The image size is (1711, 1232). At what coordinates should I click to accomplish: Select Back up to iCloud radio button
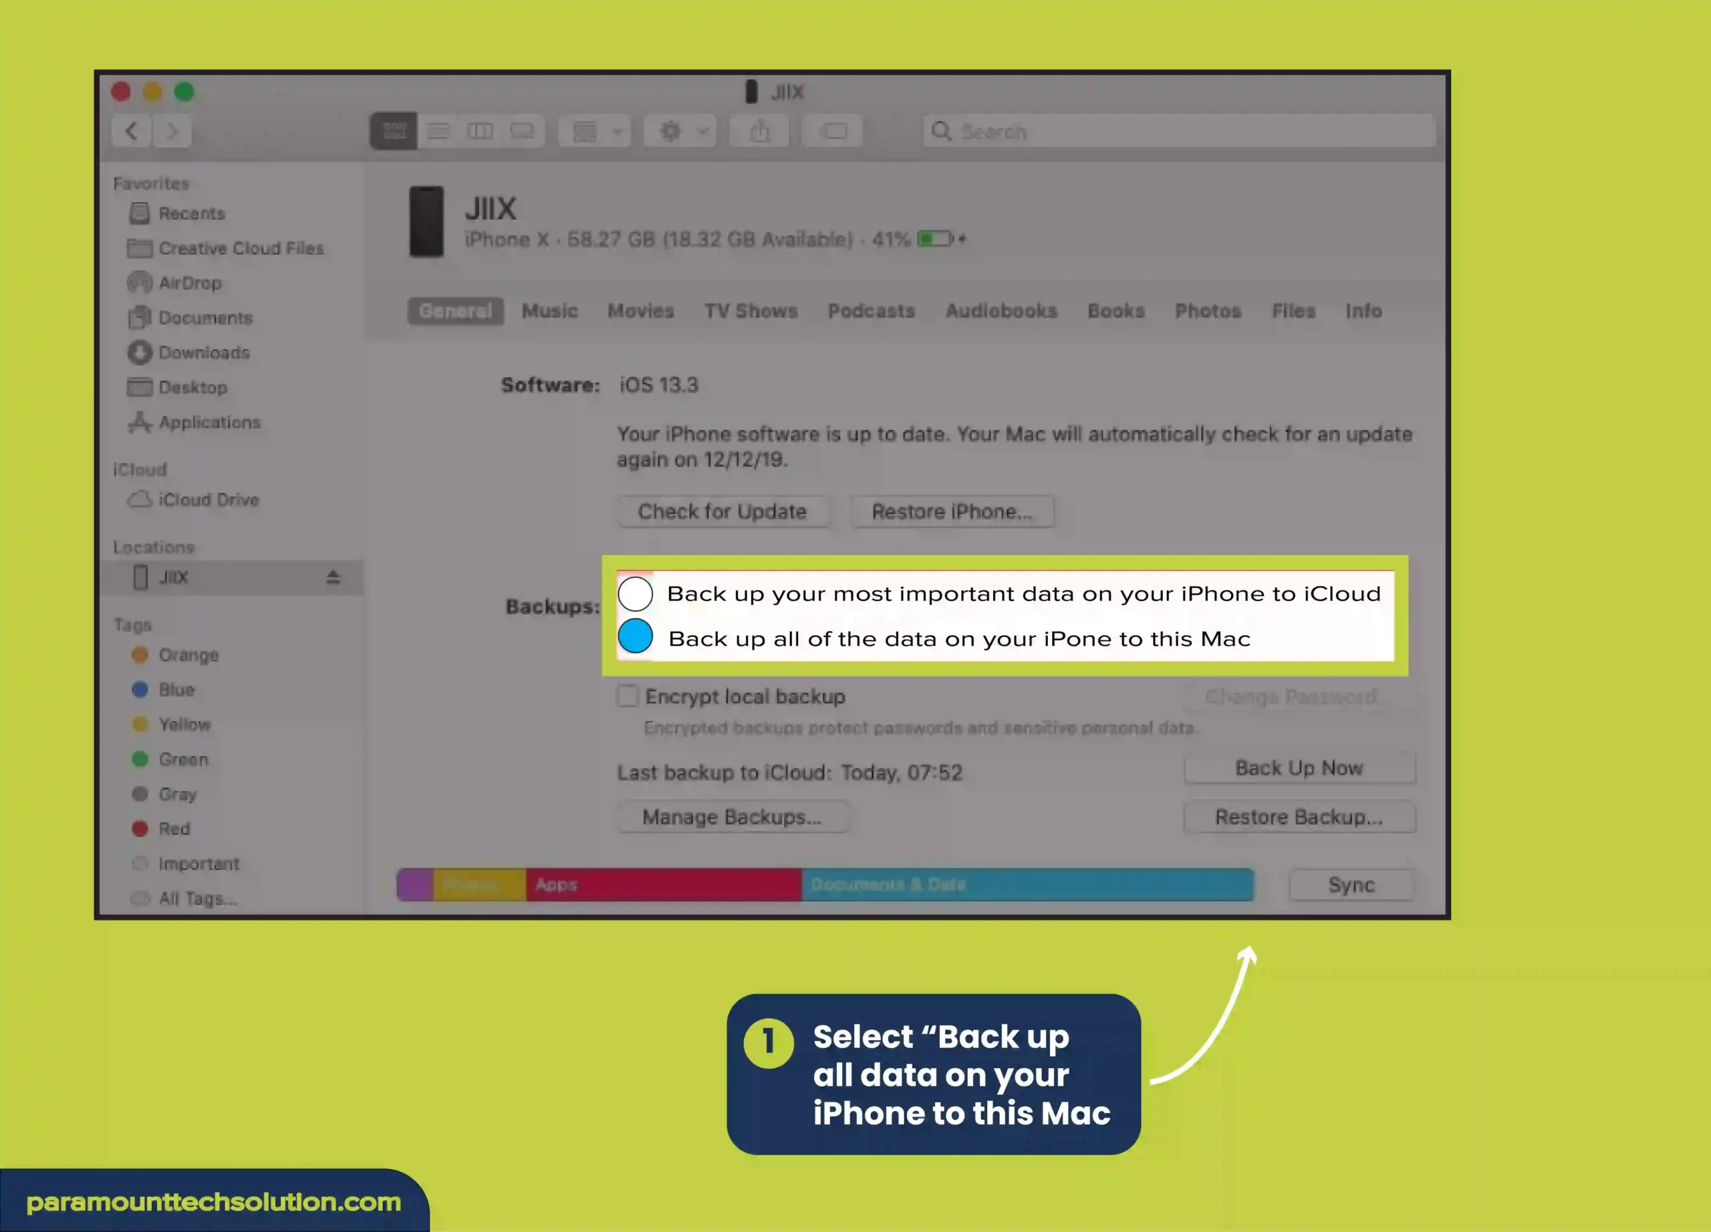pos(634,593)
